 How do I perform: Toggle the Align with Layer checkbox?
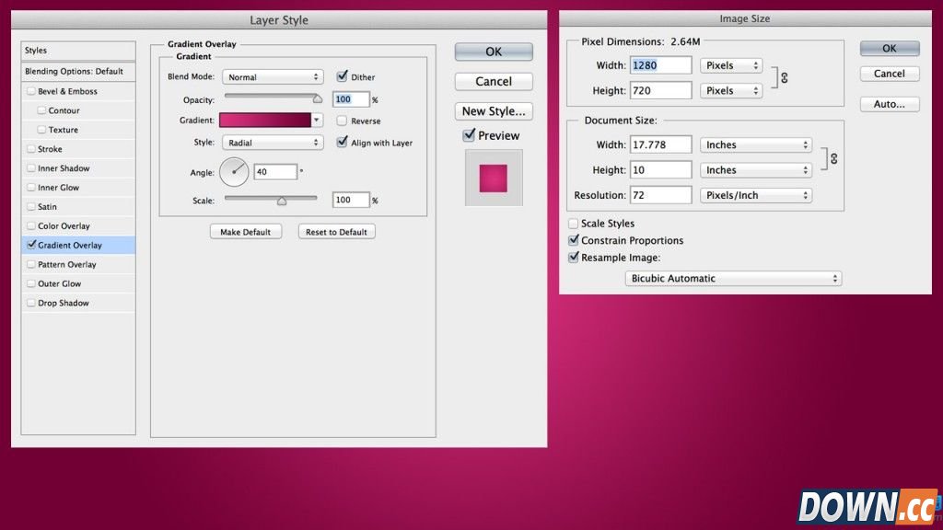pyautogui.click(x=343, y=143)
